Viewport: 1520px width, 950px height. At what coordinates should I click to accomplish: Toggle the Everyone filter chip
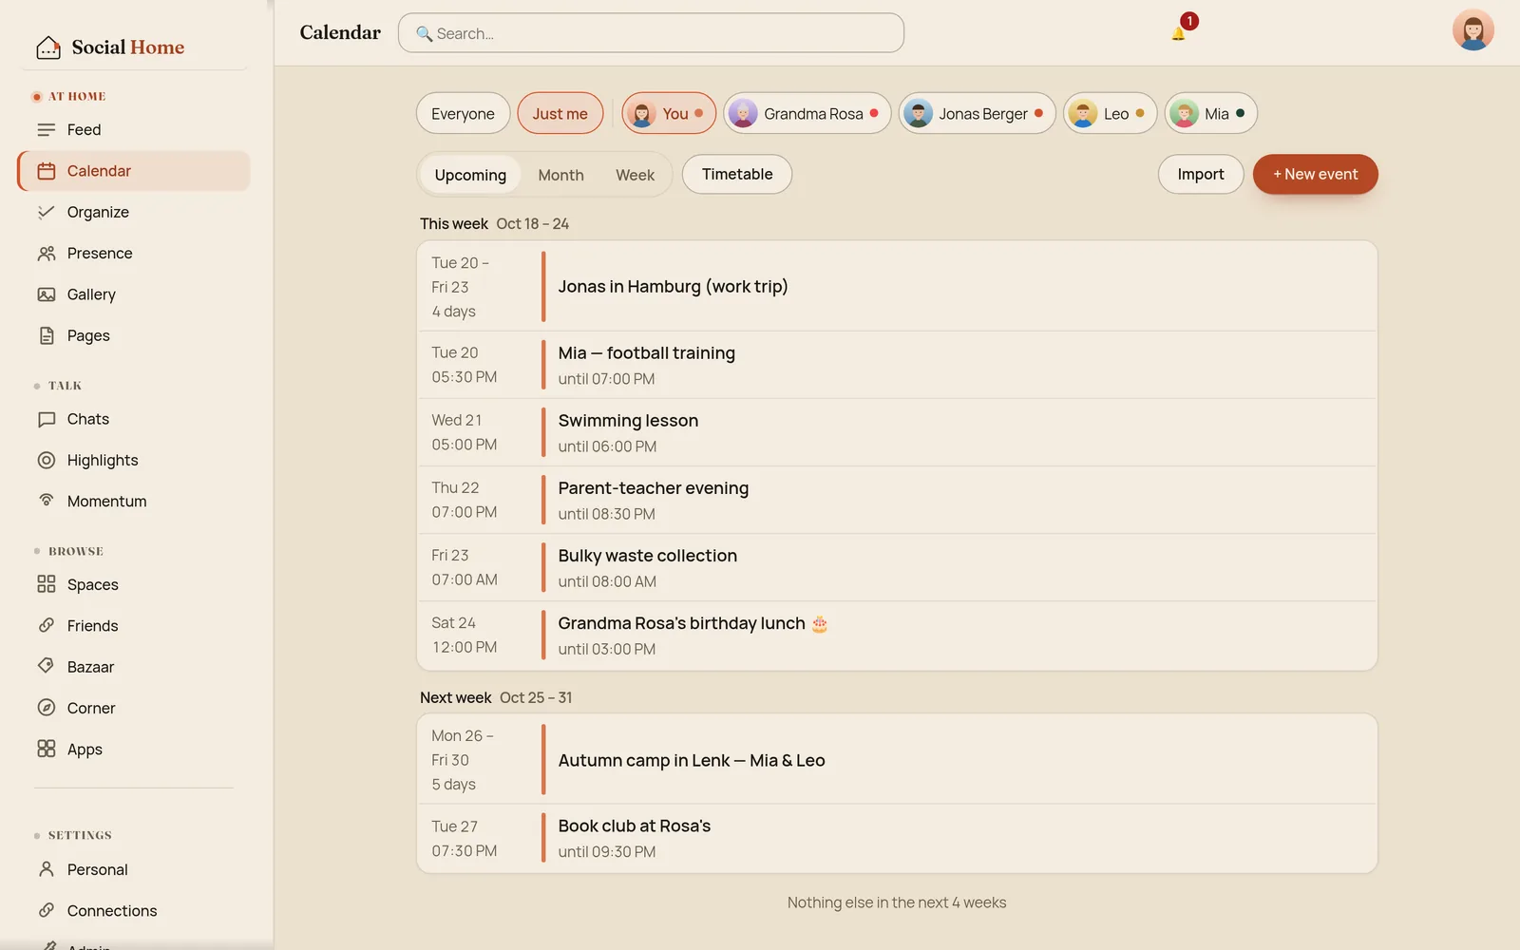point(463,114)
